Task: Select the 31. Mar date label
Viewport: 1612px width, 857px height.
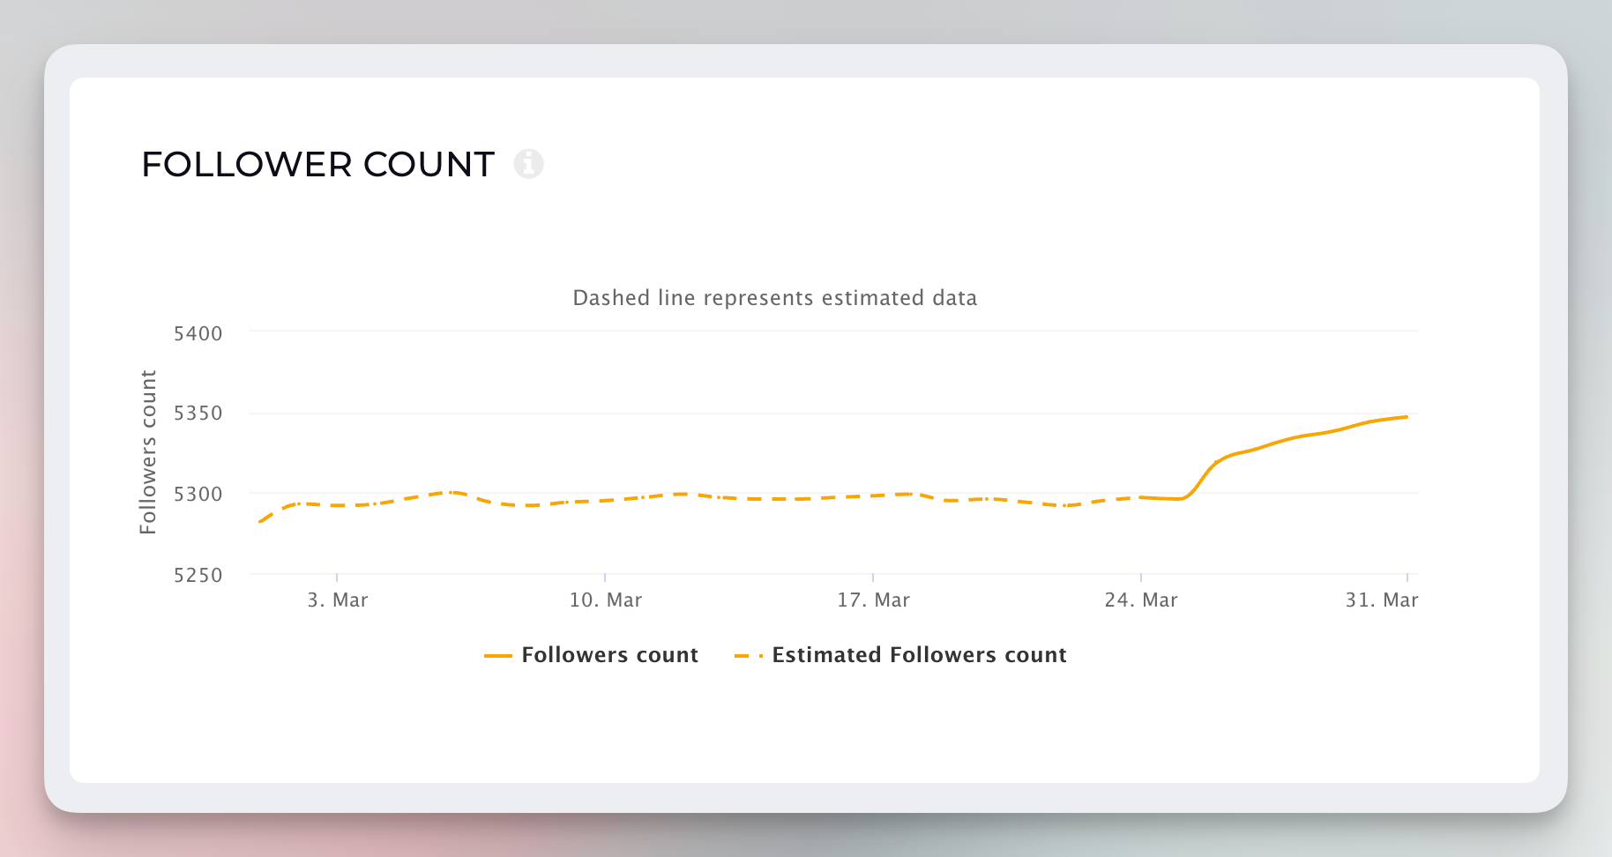Action: click(x=1381, y=600)
